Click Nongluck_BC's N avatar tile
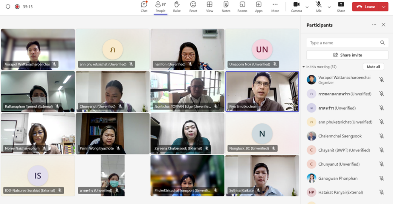The height and width of the screenshot is (204, 393). [x=262, y=134]
